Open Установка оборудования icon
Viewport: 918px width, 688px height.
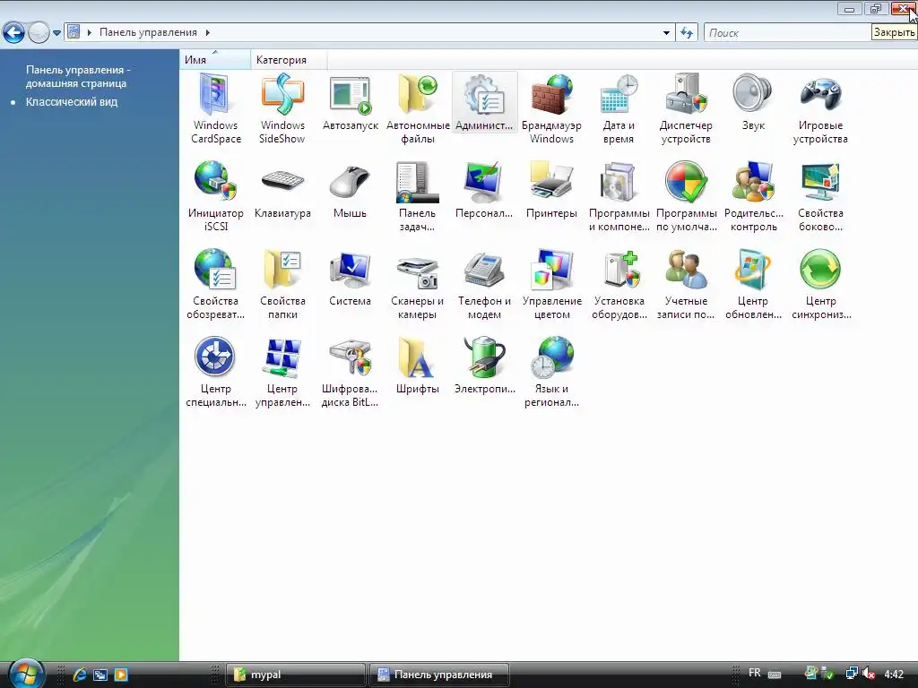[x=619, y=284]
